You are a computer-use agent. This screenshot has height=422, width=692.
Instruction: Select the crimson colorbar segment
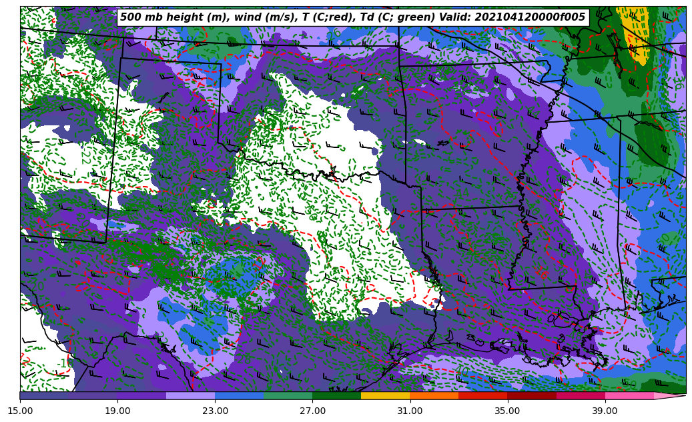[580, 395]
